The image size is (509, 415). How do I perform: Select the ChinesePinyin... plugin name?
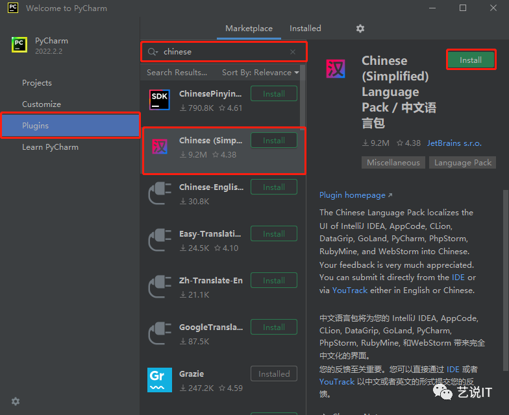210,93
